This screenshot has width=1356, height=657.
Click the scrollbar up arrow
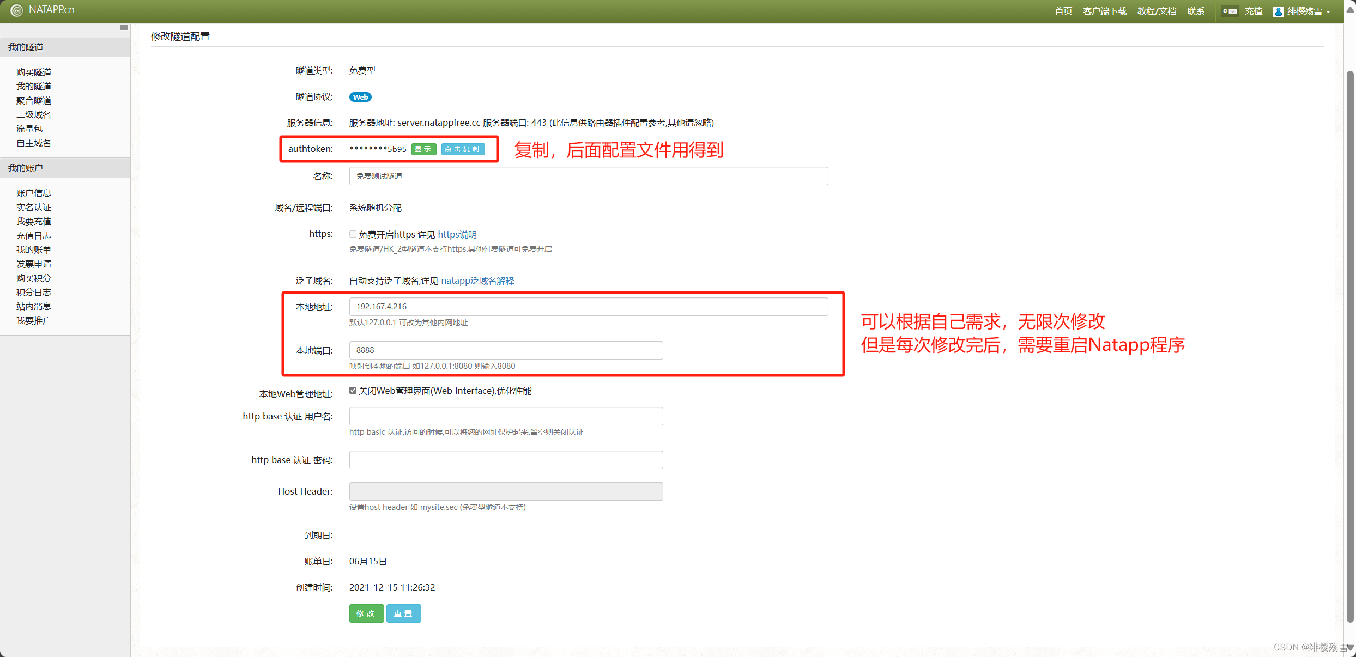point(1350,10)
